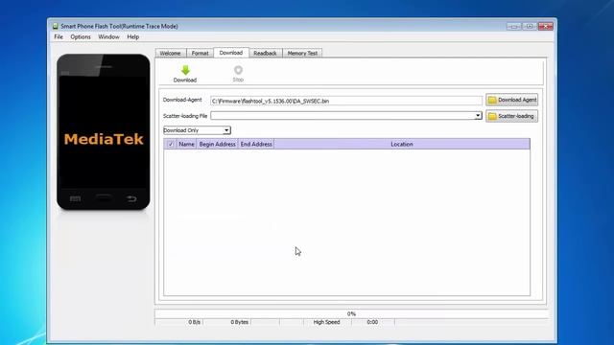Open the Options menu
The height and width of the screenshot is (345, 614).
click(x=81, y=36)
